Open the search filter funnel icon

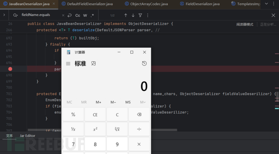[x=140, y=15]
